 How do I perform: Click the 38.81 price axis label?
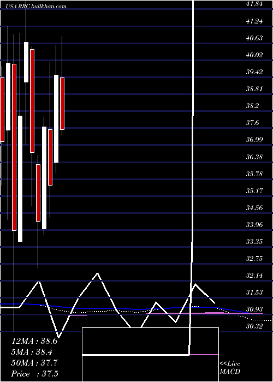pos(254,88)
